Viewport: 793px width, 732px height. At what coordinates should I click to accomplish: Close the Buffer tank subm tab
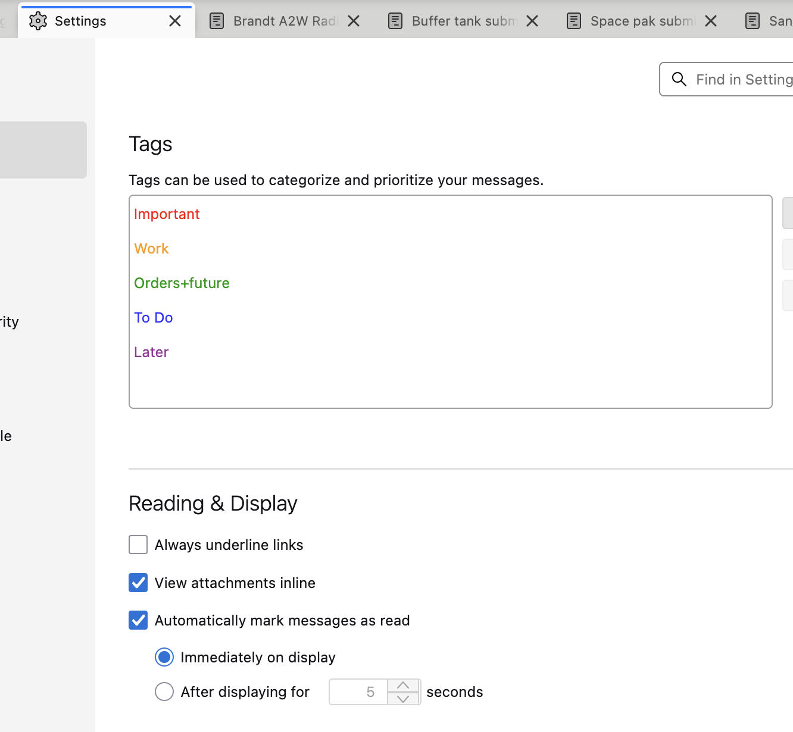click(x=532, y=21)
